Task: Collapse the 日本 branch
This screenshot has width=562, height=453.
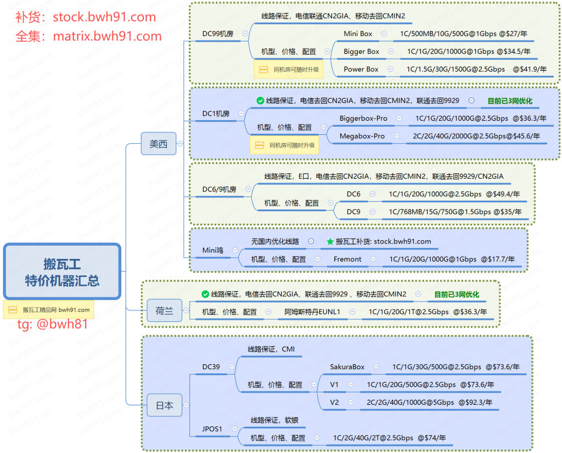Action: [x=185, y=406]
